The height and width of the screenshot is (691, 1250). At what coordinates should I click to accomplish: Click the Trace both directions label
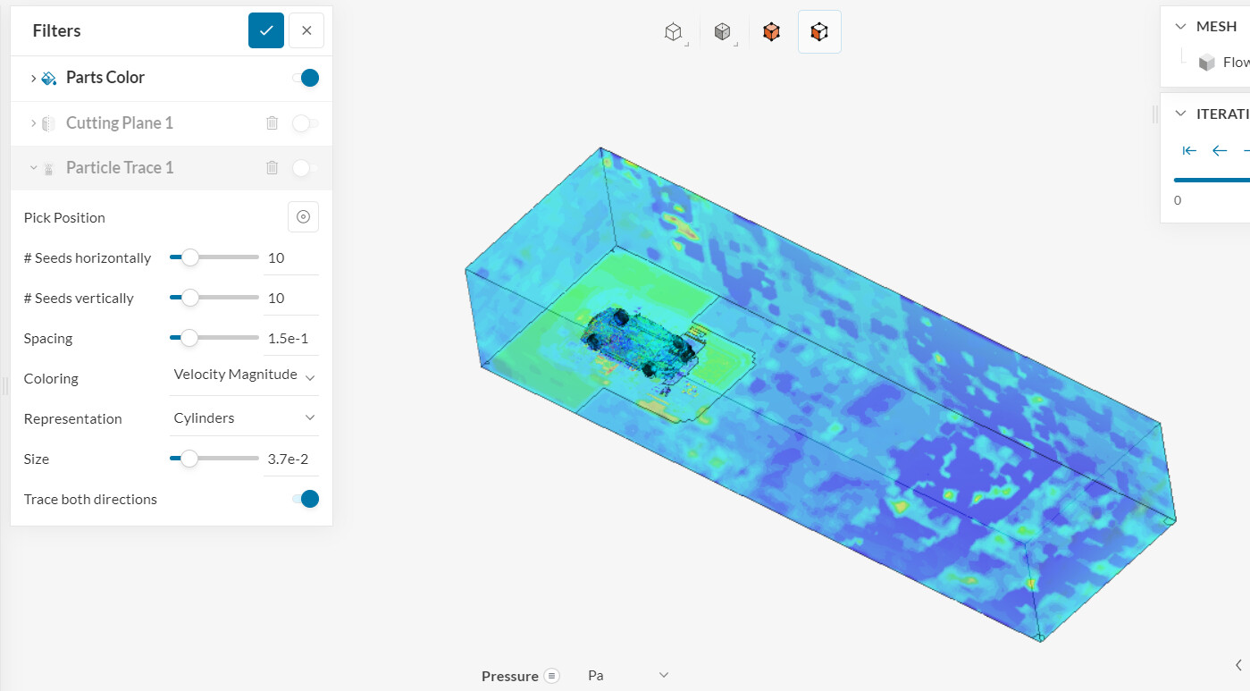(x=90, y=499)
